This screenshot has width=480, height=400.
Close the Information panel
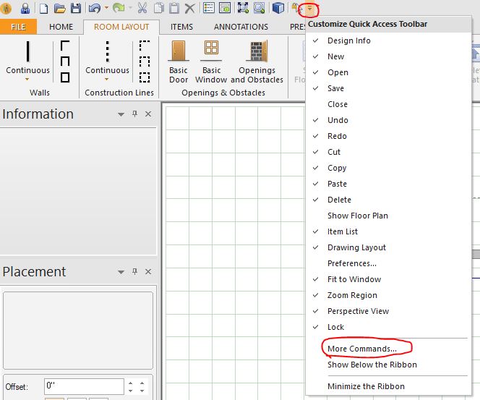tap(148, 114)
